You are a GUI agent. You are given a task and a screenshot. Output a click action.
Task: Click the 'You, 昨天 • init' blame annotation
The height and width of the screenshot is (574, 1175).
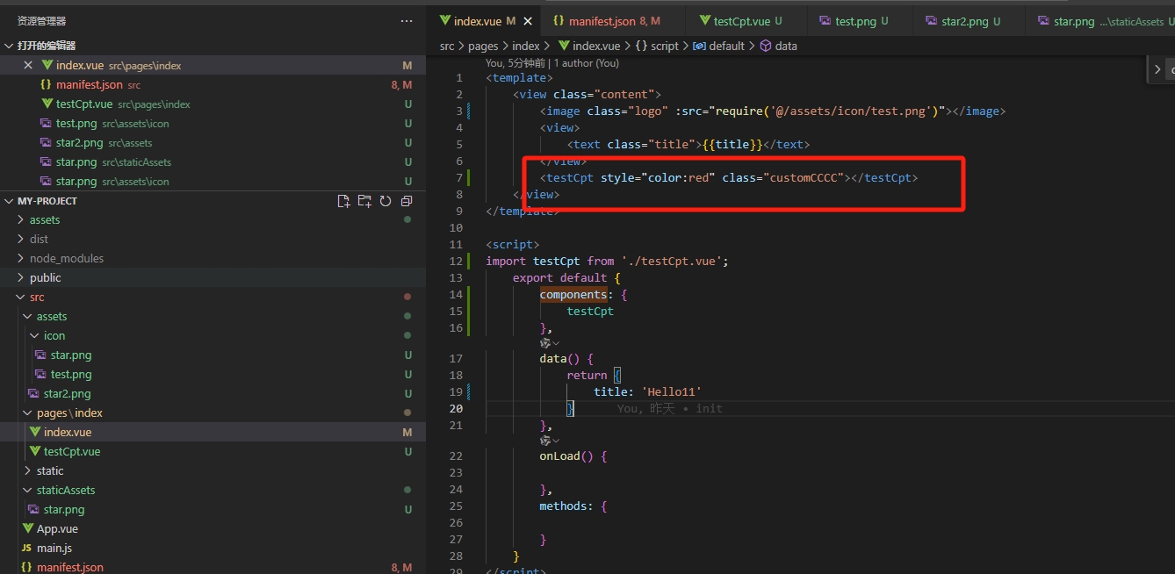[670, 409]
